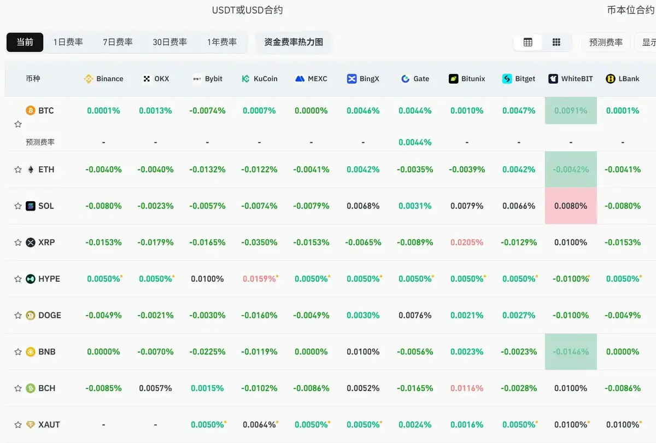This screenshot has height=443, width=656.
Task: Click the Bitunix exchange logo
Action: click(x=453, y=79)
